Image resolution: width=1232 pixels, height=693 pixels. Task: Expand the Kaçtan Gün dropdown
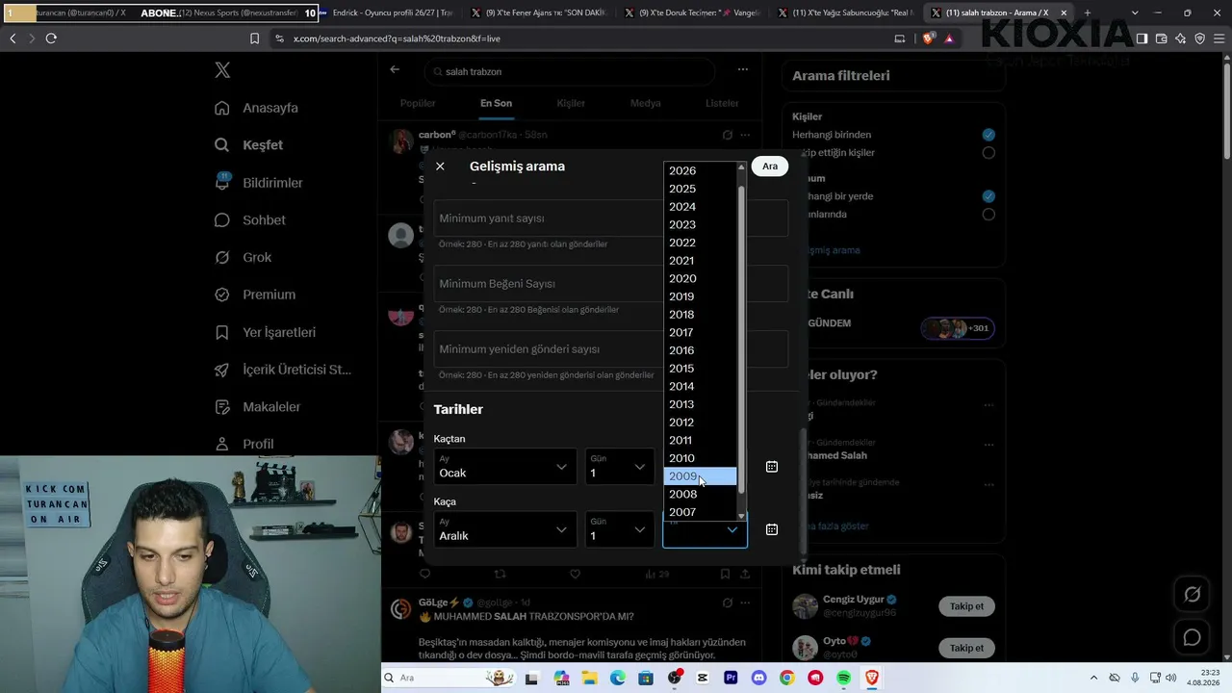(x=620, y=467)
